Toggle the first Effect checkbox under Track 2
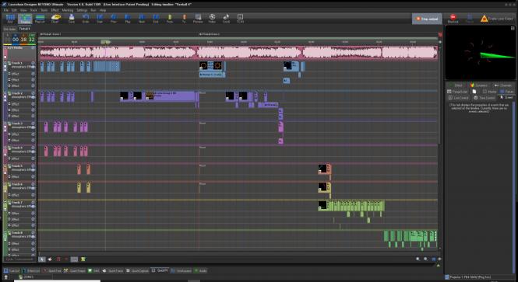518x282 pixels. point(9,104)
